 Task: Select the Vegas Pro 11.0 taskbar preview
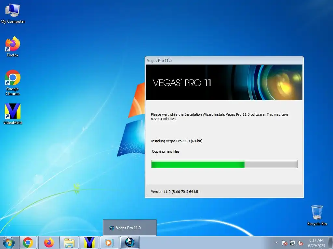tap(130, 228)
